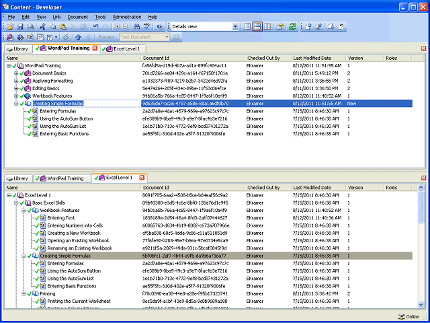Screen dimensions: 430x323
Task: Click the Cancel Check Out icon
Action: 341,27
